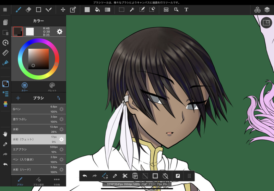Select the 塗りつぶし brush
Image resolution: width=274 pixels, height=191 pixels.
38,119
